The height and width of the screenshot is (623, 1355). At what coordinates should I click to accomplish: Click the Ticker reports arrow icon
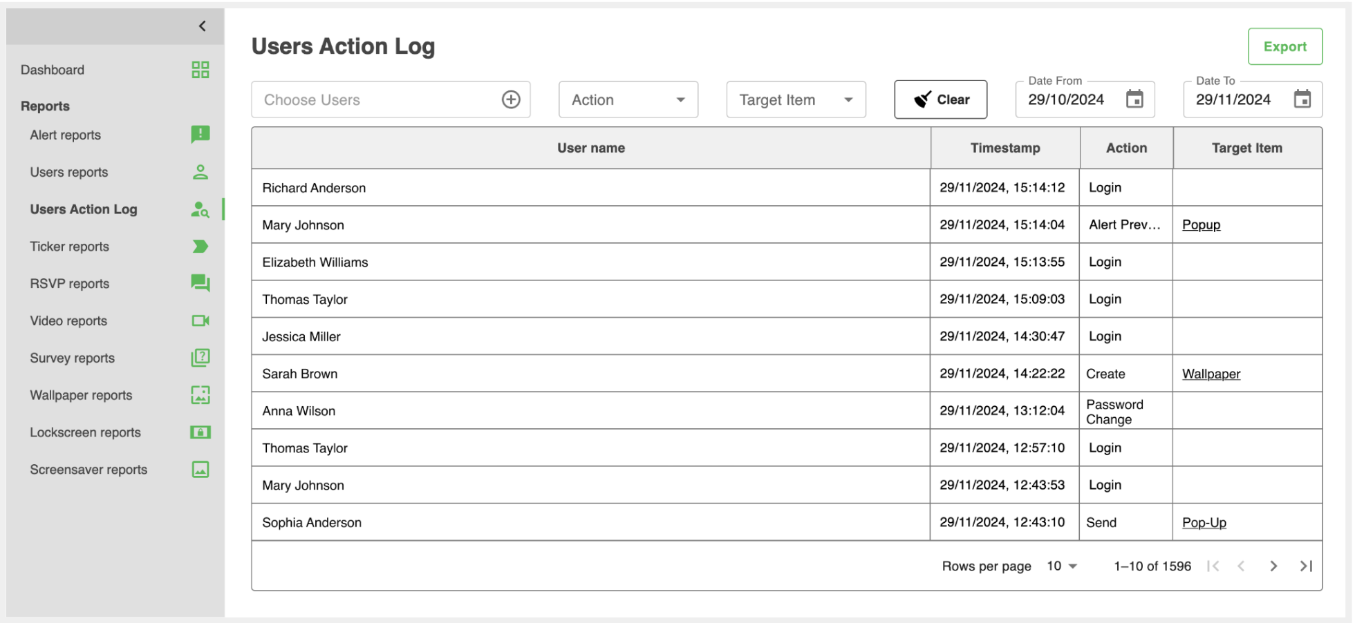(x=200, y=247)
